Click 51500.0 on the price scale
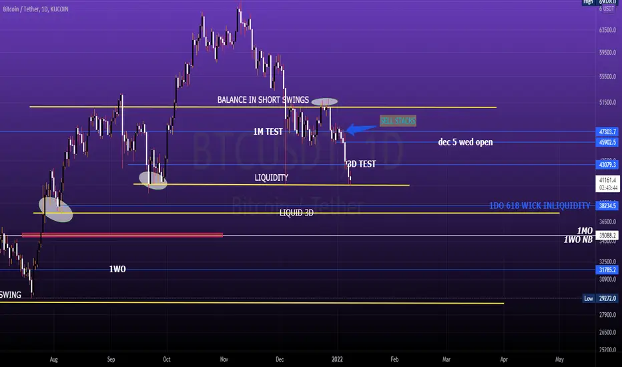The image size is (622, 367). (x=608, y=102)
